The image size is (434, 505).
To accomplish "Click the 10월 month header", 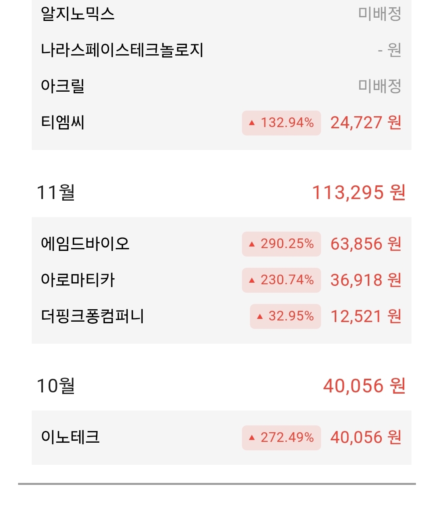I will tap(55, 386).
